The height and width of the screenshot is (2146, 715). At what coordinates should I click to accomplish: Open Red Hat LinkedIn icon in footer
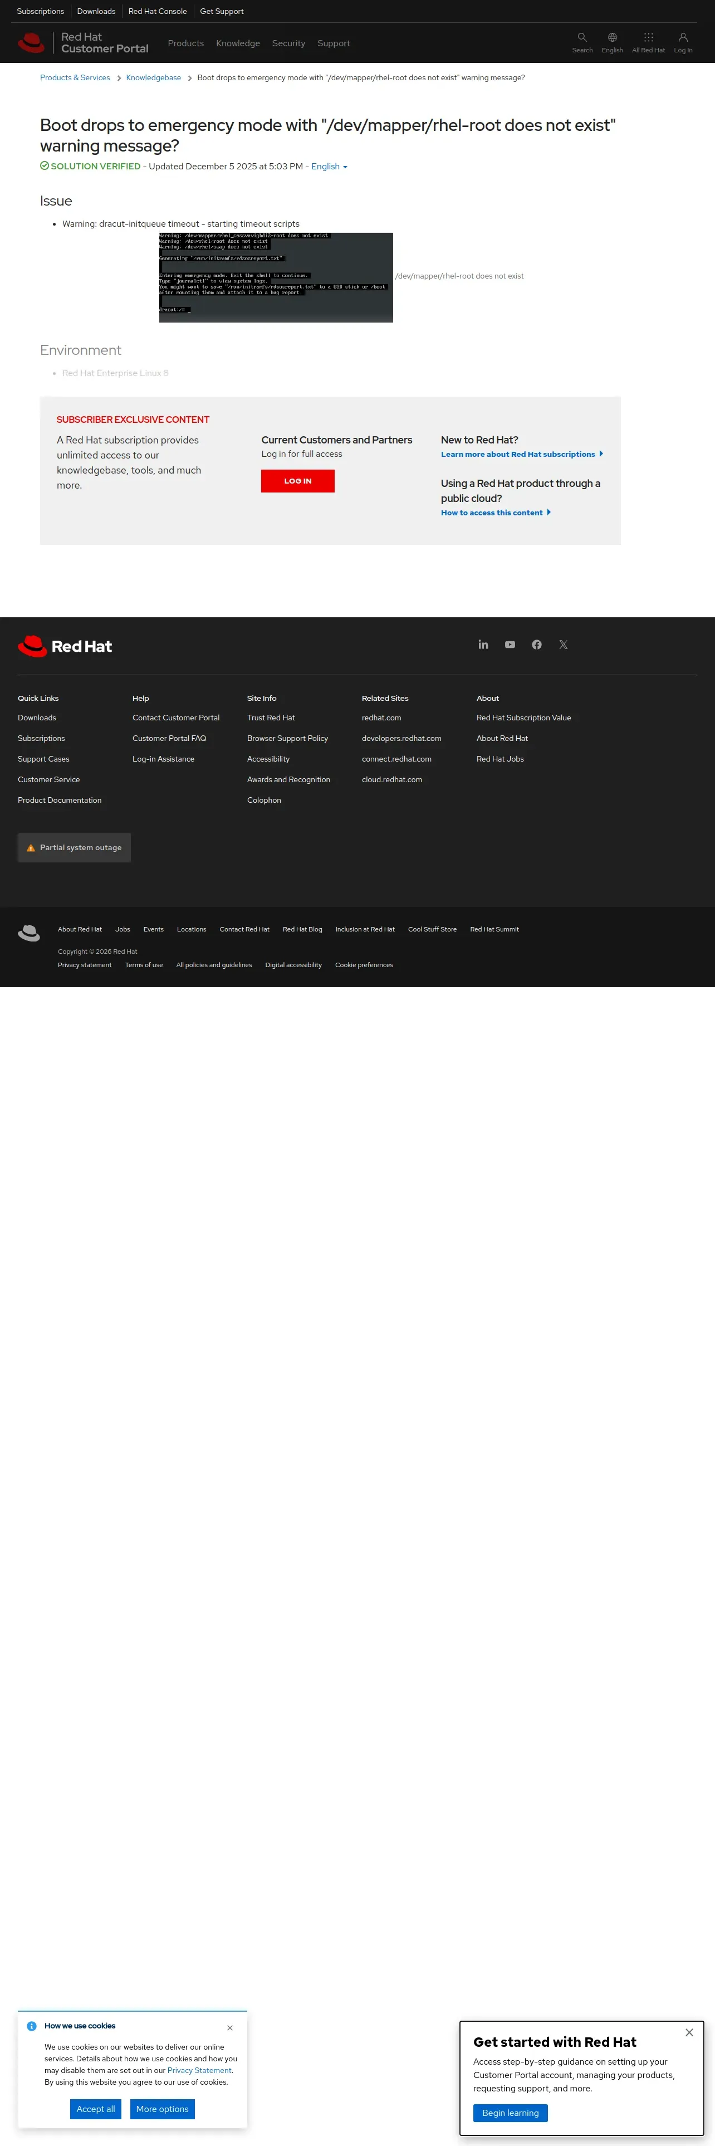click(x=483, y=645)
